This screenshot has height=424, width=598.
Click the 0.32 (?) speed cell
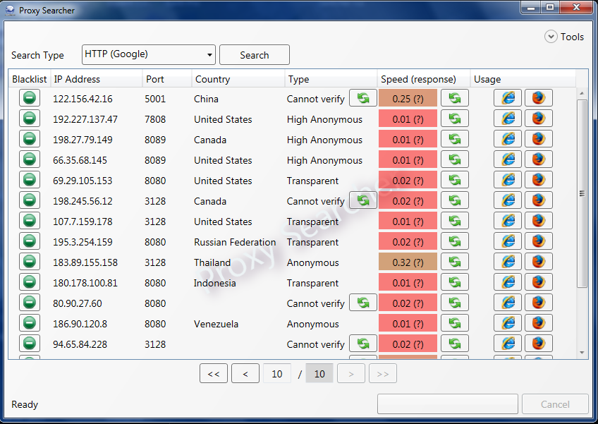tap(408, 262)
